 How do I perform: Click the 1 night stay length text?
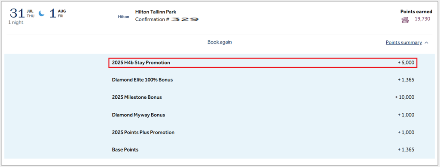click(x=16, y=22)
